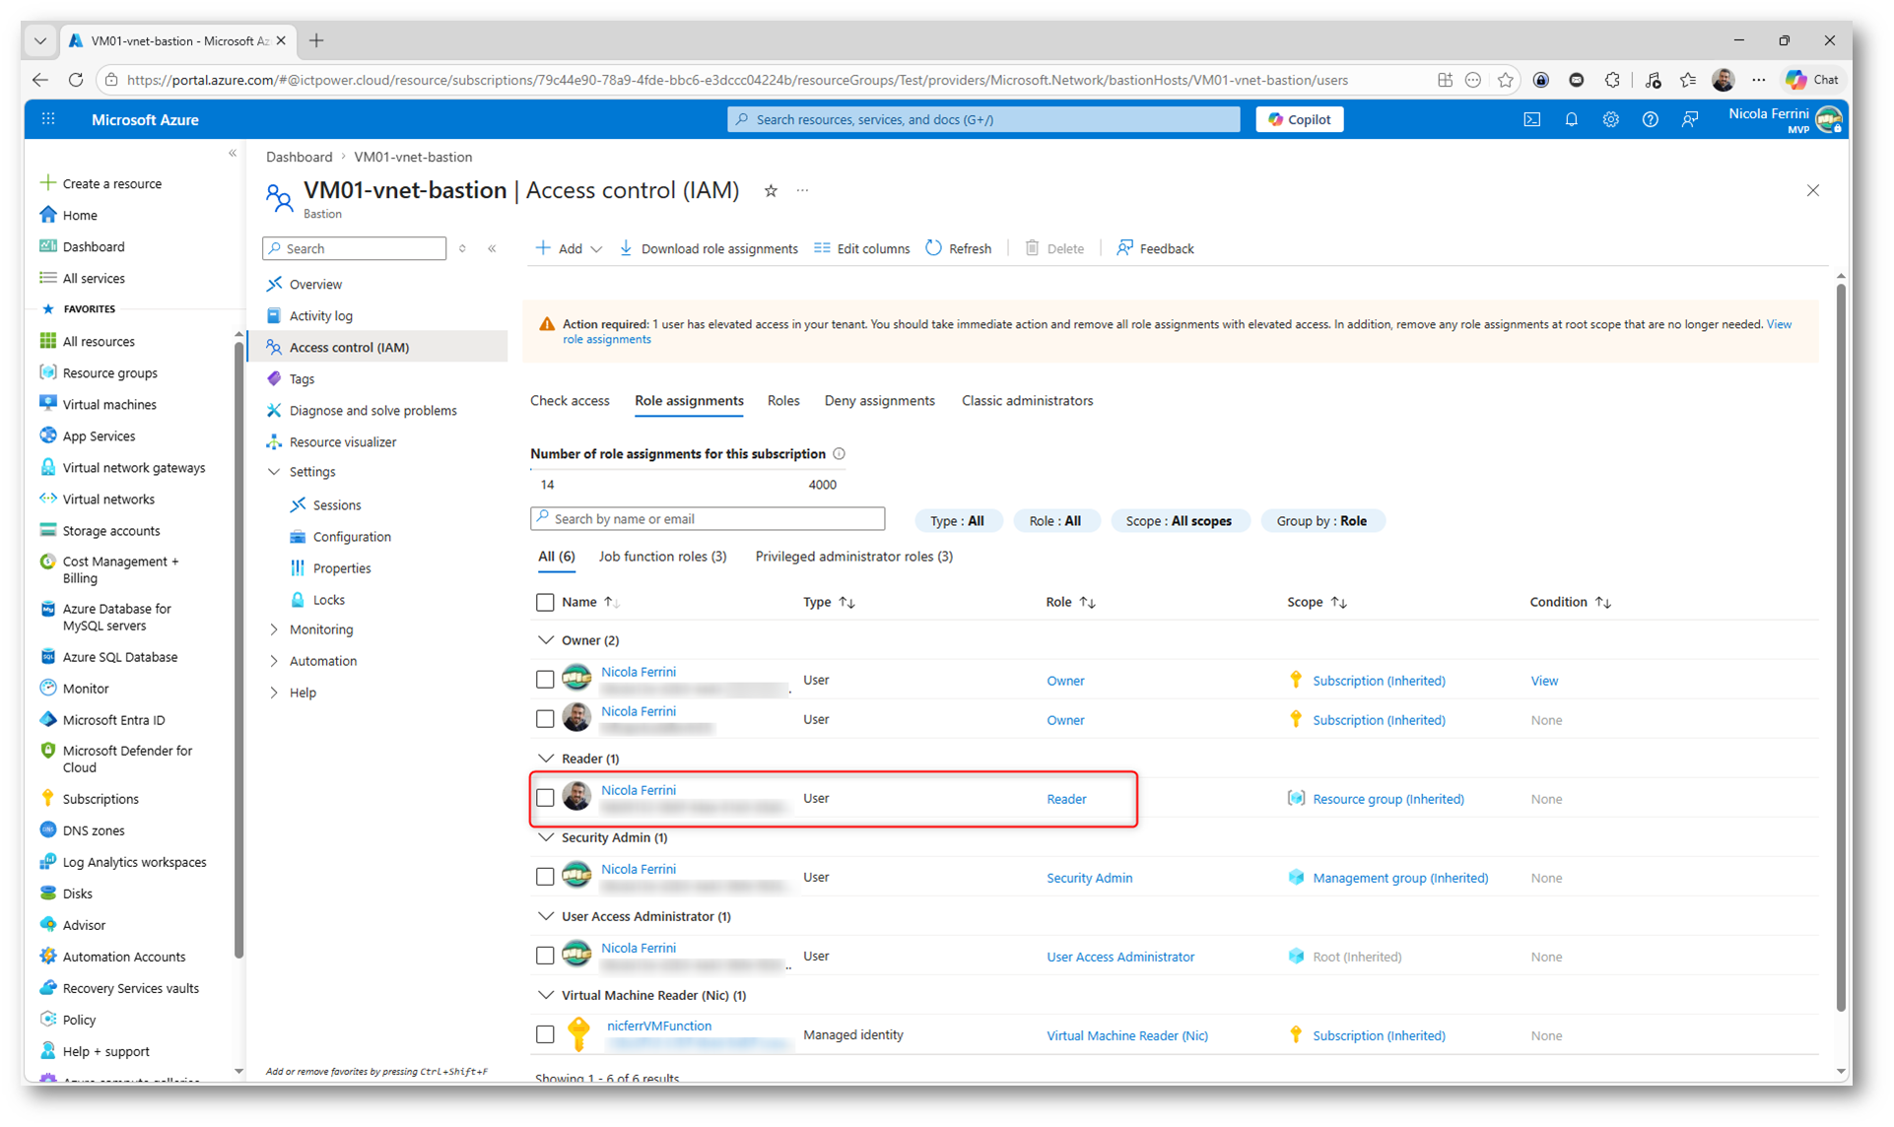Open Azure Cloud Shell icon in header
This screenshot has height=1127, width=1894.
tap(1531, 119)
